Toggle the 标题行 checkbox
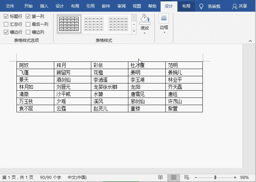 pos(6,16)
